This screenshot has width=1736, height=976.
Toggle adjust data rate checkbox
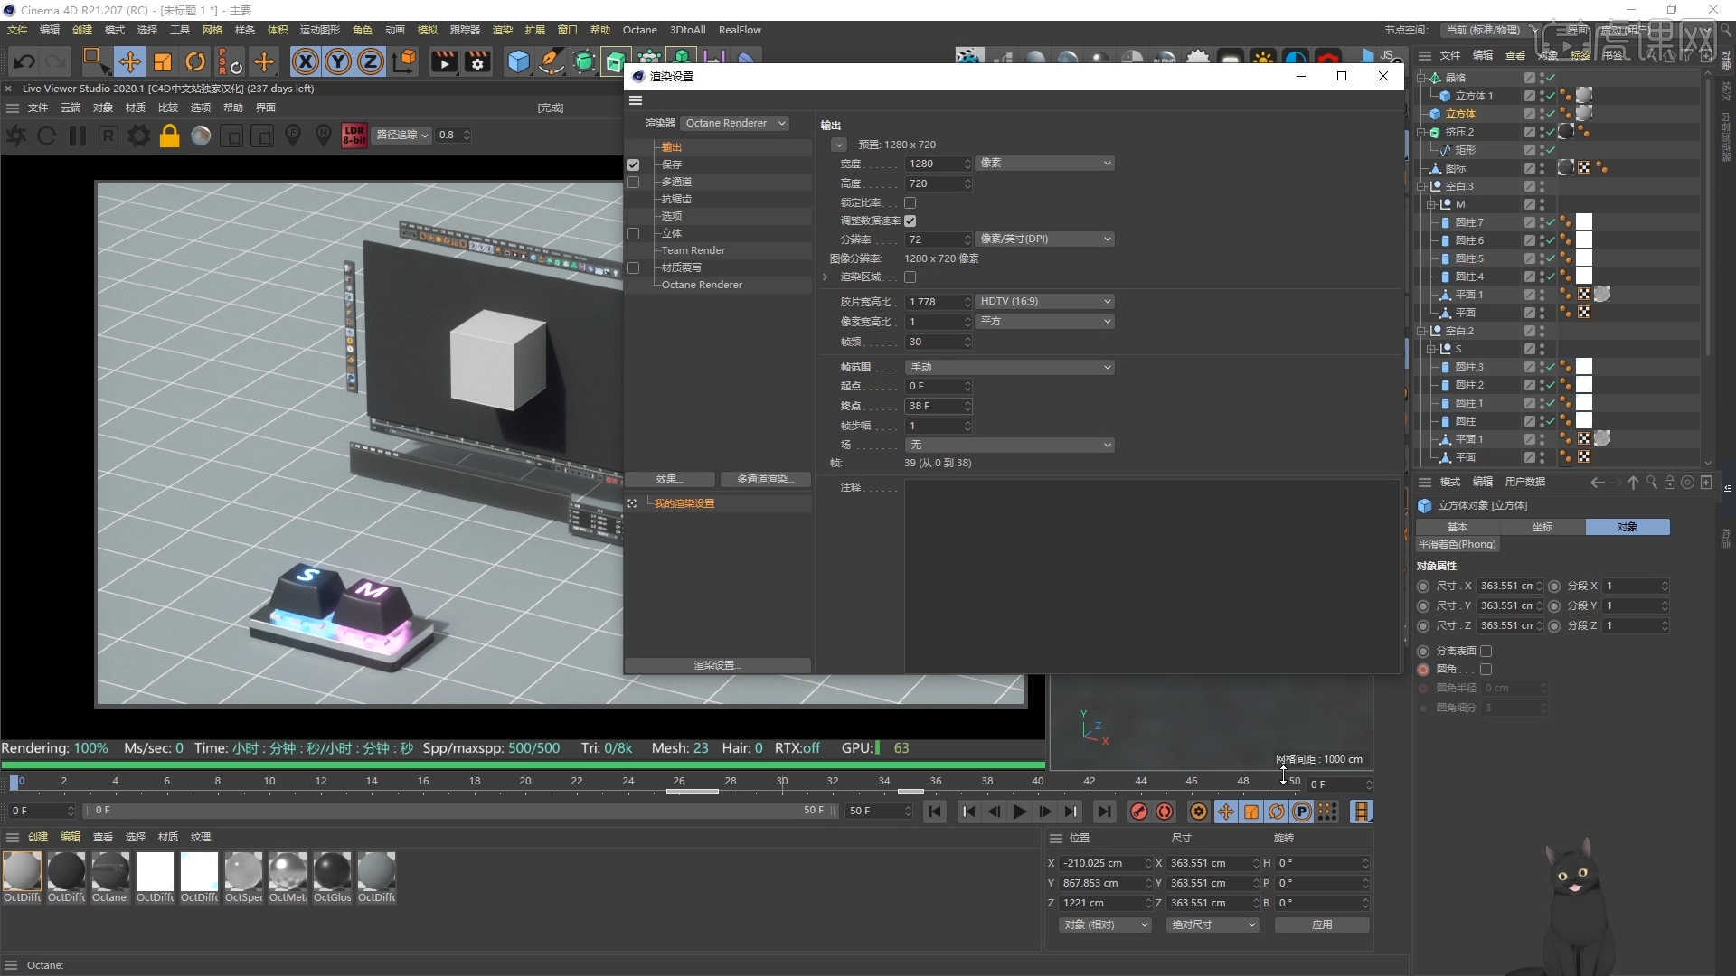point(910,221)
